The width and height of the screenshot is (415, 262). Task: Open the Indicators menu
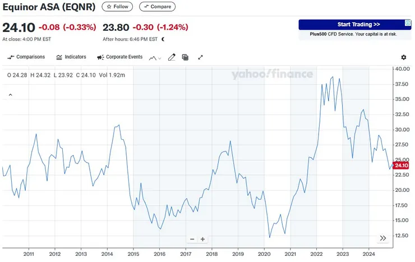(x=71, y=57)
